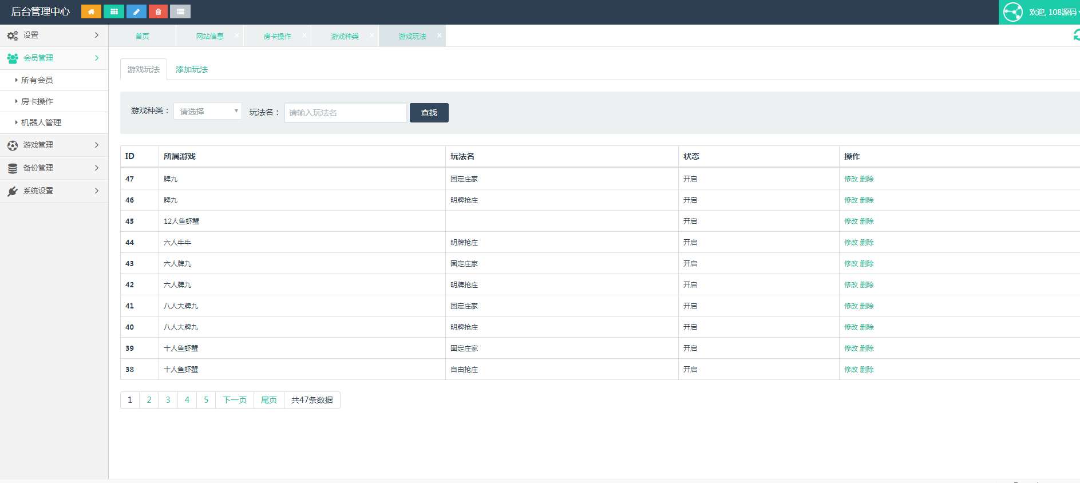The image size is (1080, 483).
Task: Expand the 游戏管理 sidebar menu
Action: [x=54, y=145]
